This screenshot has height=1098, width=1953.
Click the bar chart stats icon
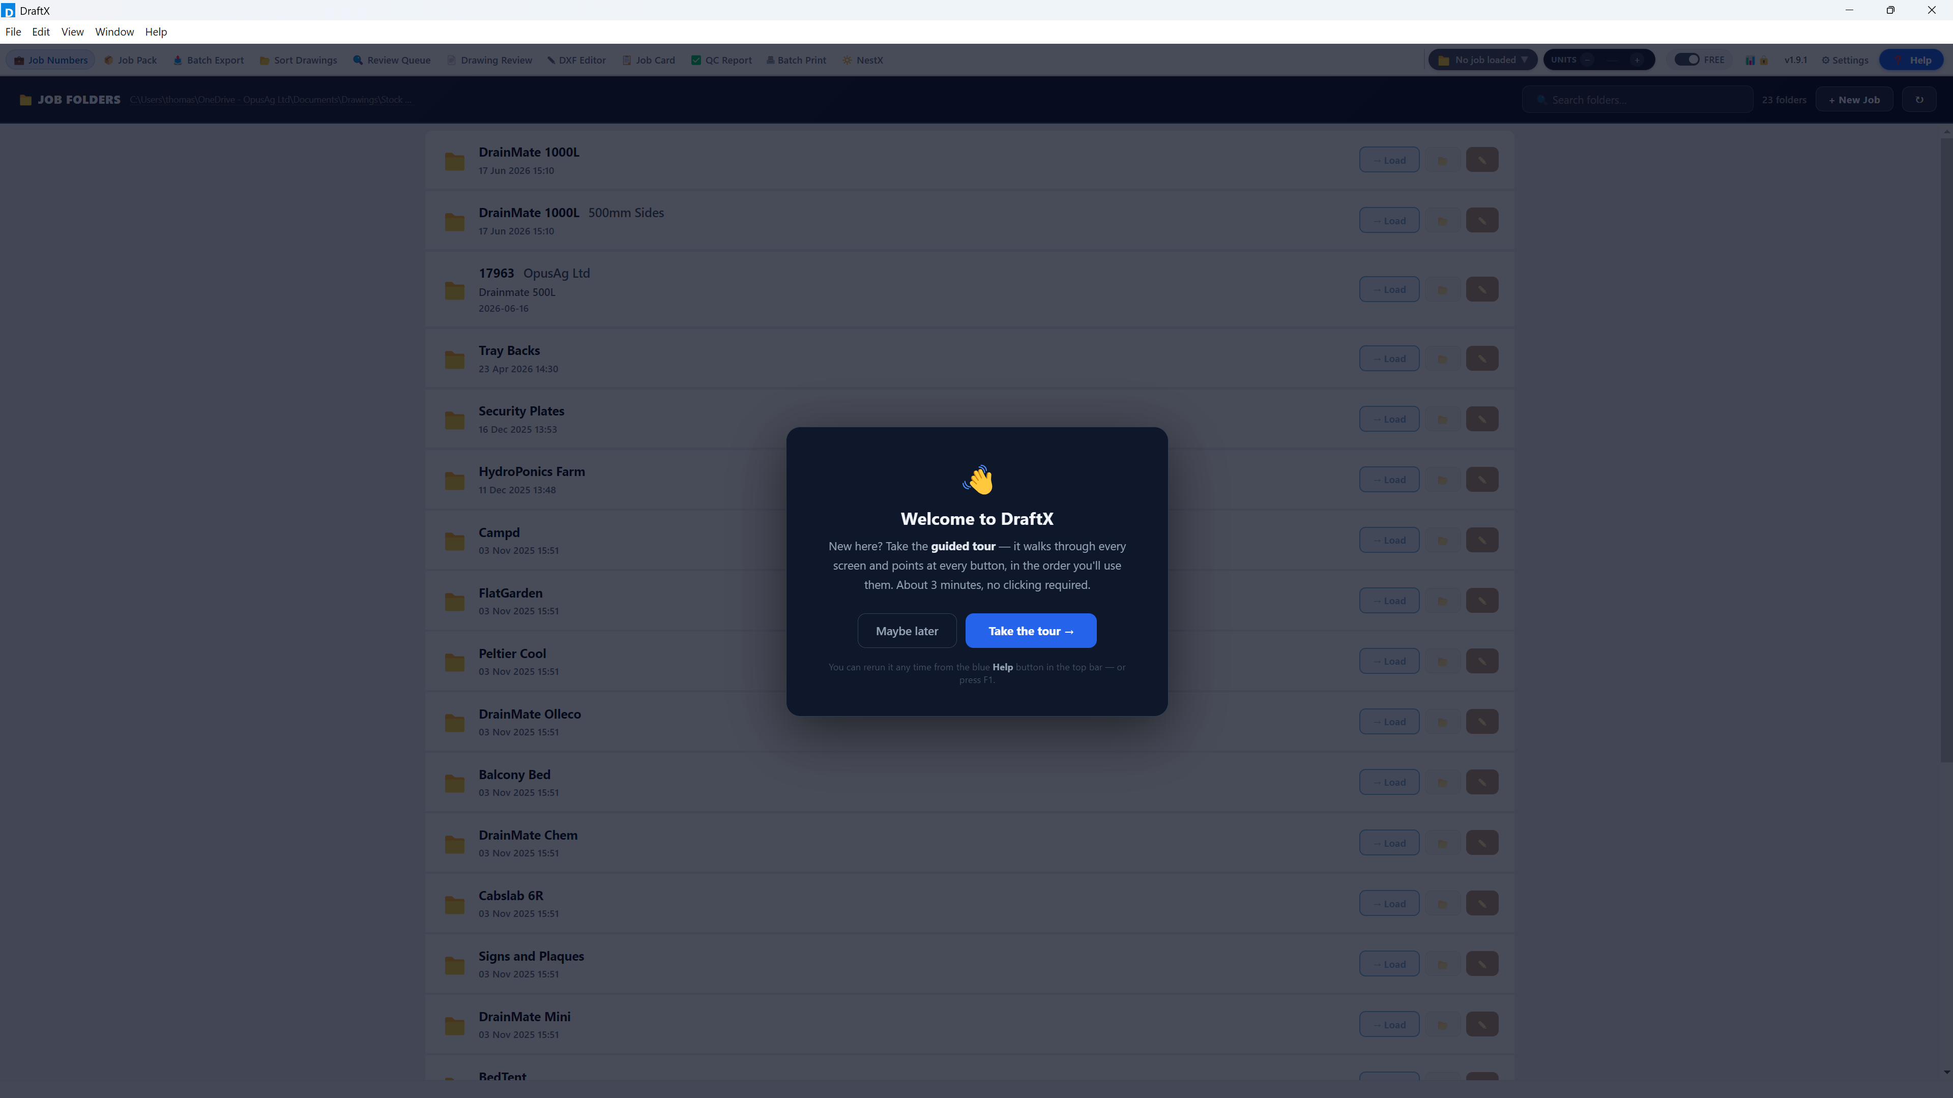[1750, 60]
